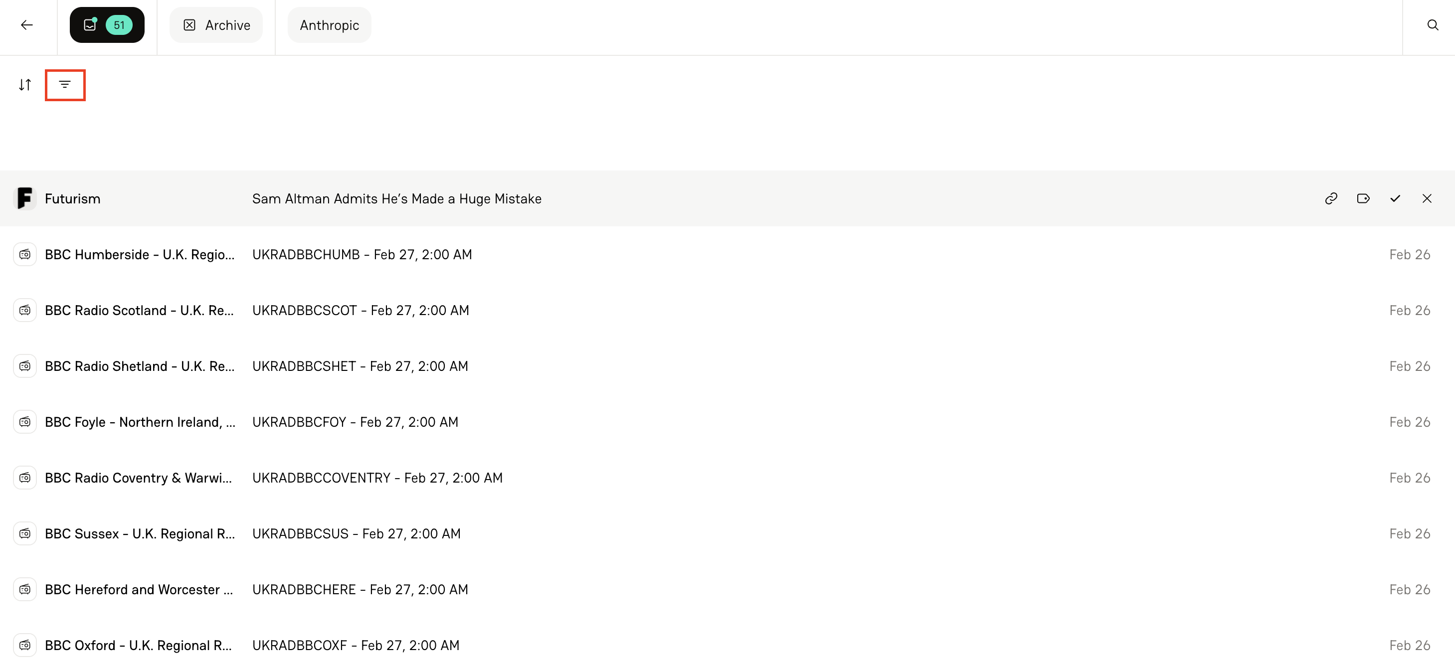
Task: Switch to the Anthropic tab
Action: (x=329, y=25)
